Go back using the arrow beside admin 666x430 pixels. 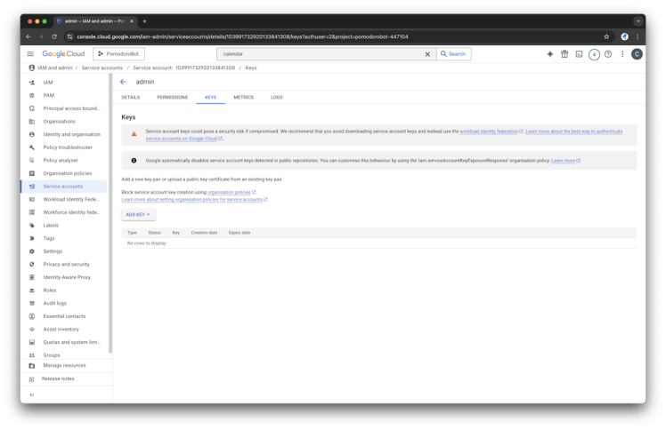click(x=123, y=82)
